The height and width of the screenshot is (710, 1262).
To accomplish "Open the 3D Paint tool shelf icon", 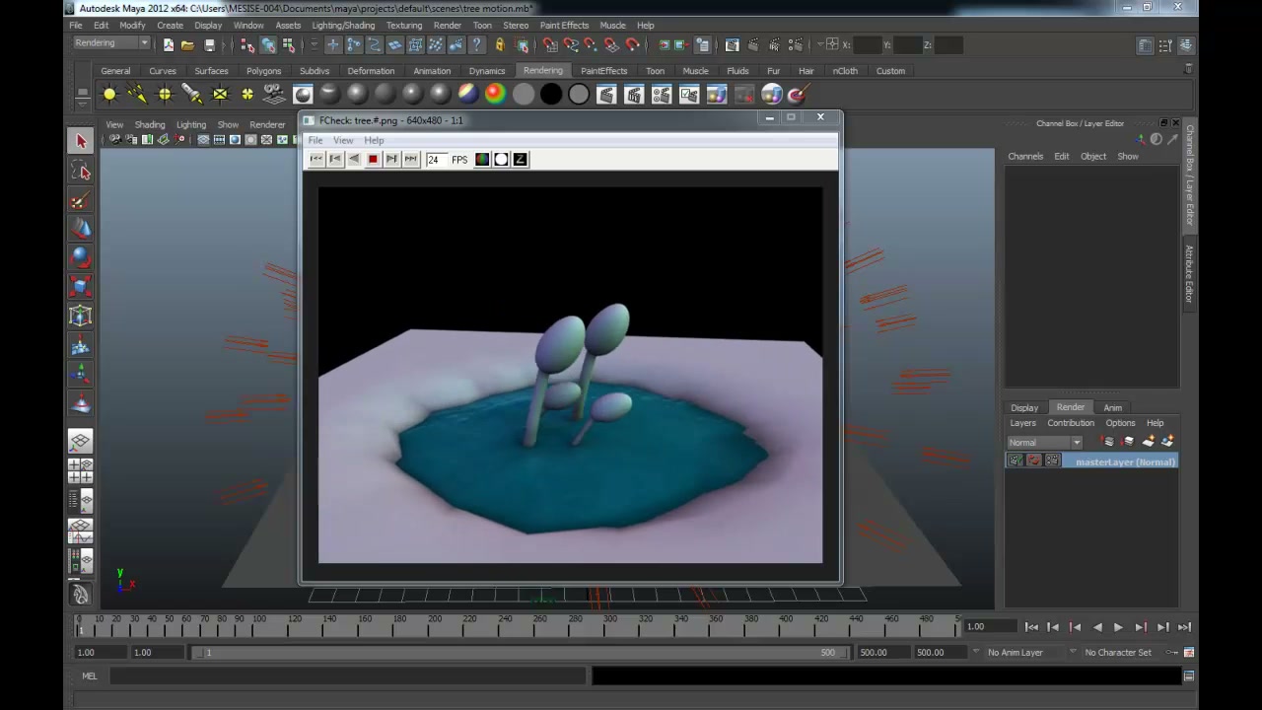I will pos(798,95).
